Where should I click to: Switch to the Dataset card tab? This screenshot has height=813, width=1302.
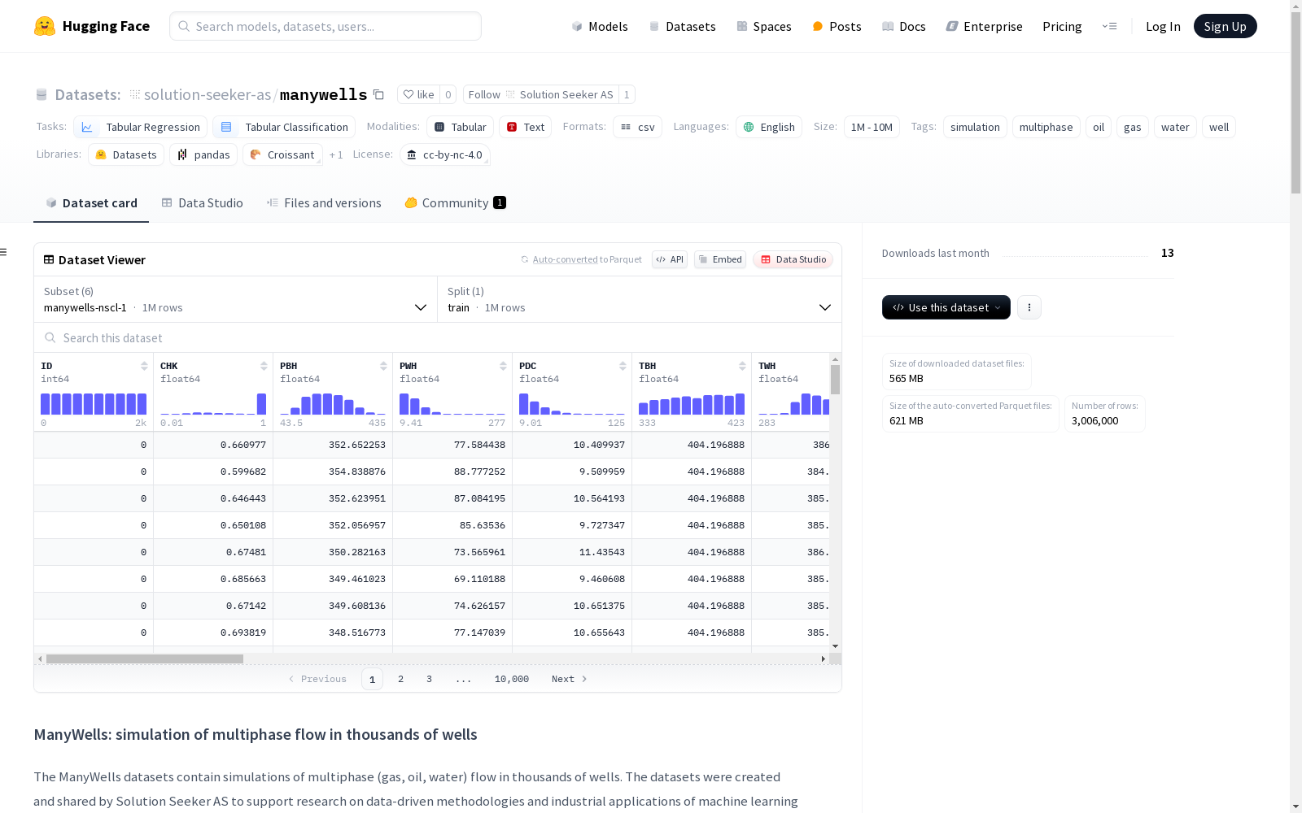tap(91, 203)
